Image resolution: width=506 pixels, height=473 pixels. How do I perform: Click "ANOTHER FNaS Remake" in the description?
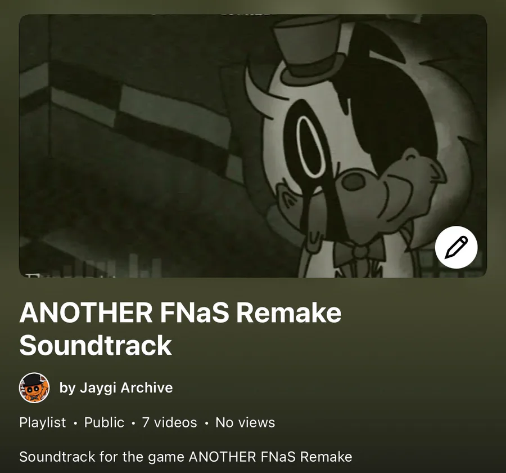(x=270, y=457)
